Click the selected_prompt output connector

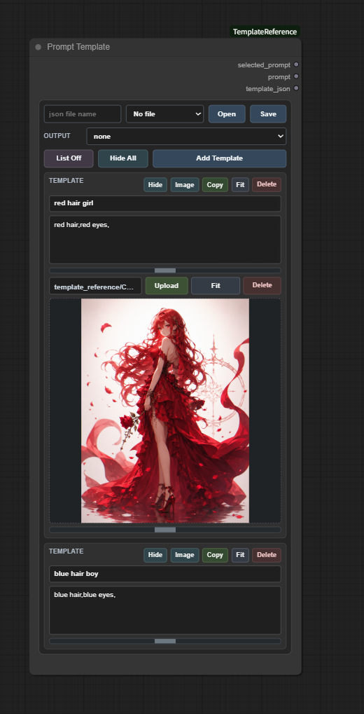[x=296, y=64]
